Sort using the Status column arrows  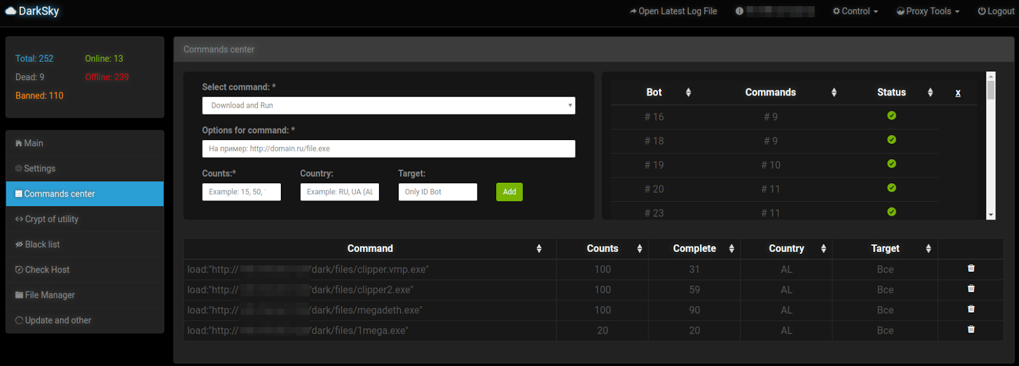[x=930, y=93]
